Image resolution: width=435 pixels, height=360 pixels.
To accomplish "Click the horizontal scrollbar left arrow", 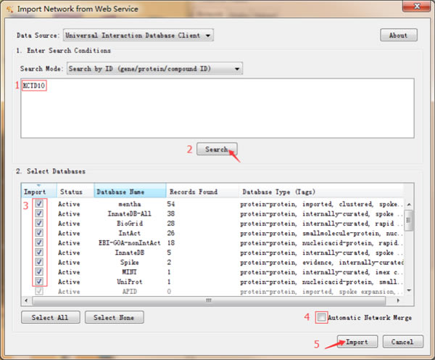I will pyautogui.click(x=28, y=299).
